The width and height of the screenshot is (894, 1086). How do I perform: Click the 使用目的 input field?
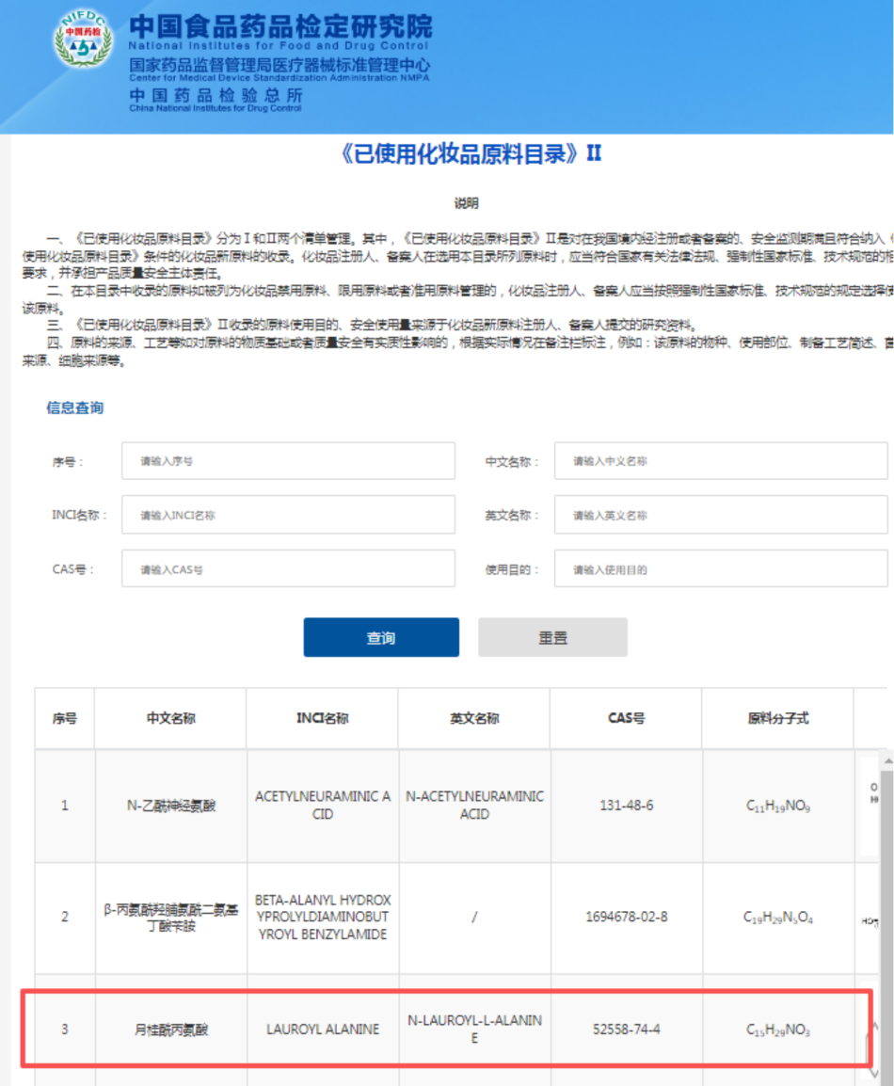tap(720, 567)
